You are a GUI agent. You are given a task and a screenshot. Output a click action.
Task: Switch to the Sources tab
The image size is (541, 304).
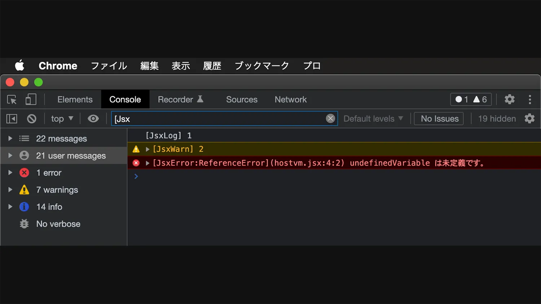point(242,99)
